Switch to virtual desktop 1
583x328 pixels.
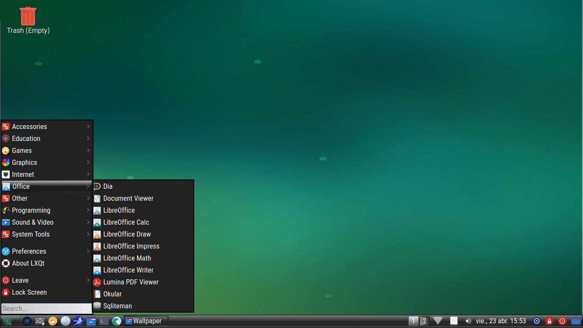tap(413, 321)
